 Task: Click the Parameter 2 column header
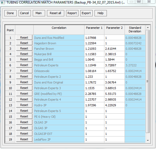tap(114, 30)
